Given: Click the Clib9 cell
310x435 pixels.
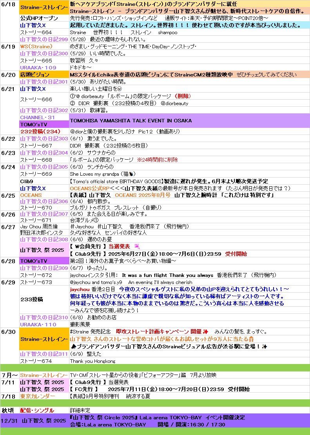Looking at the screenshot, I should (x=44, y=181).
